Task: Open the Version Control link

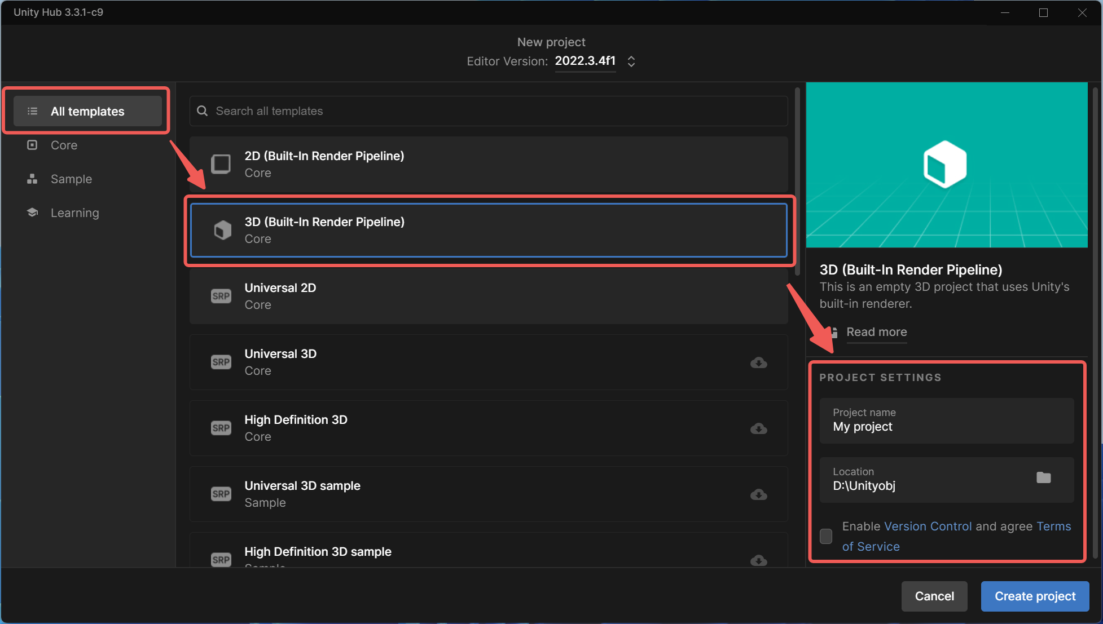Action: pyautogui.click(x=928, y=526)
